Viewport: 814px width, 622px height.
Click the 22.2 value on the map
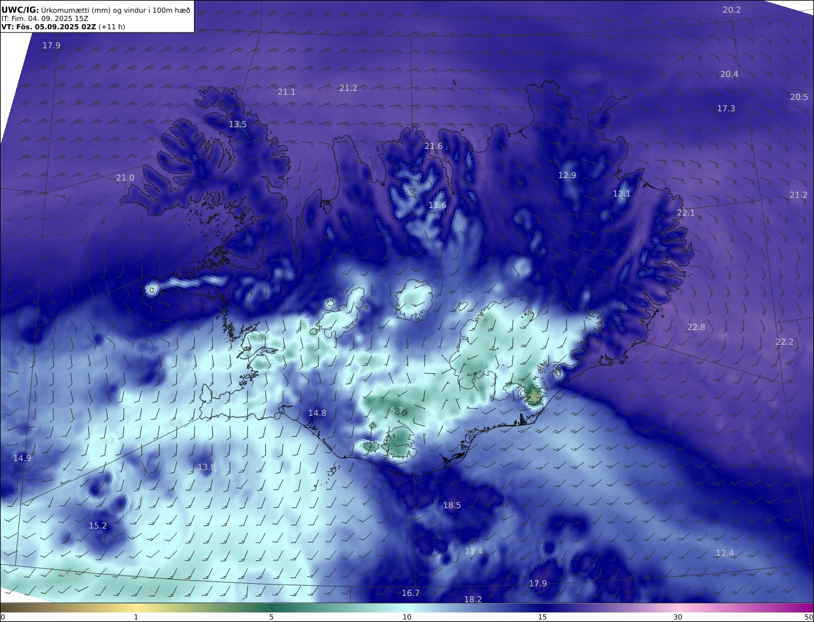[x=785, y=342]
